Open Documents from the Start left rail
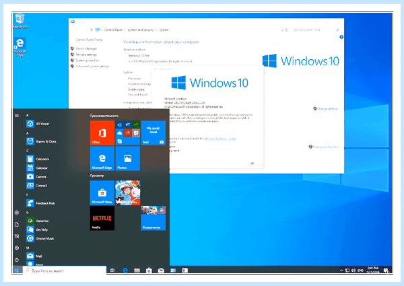 click(x=17, y=225)
